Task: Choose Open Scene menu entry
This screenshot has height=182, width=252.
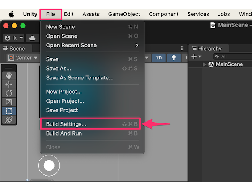Action: coord(92,36)
